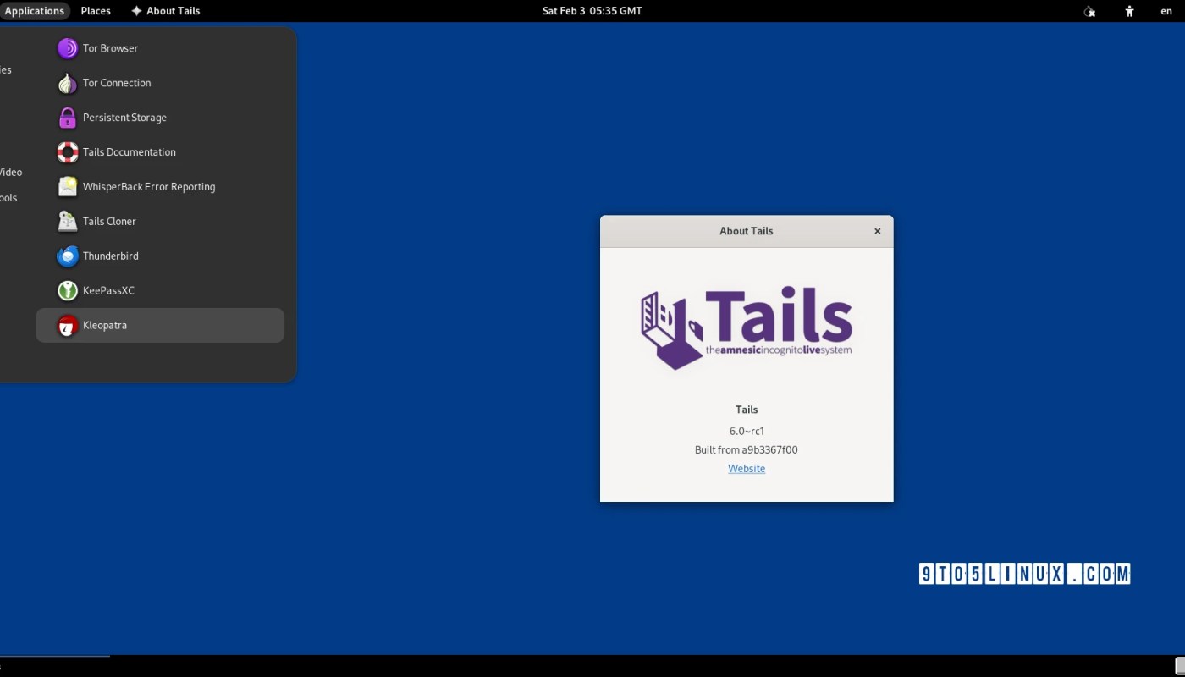This screenshot has width=1185, height=677.
Task: Click the Tails logo image
Action: pos(747,329)
